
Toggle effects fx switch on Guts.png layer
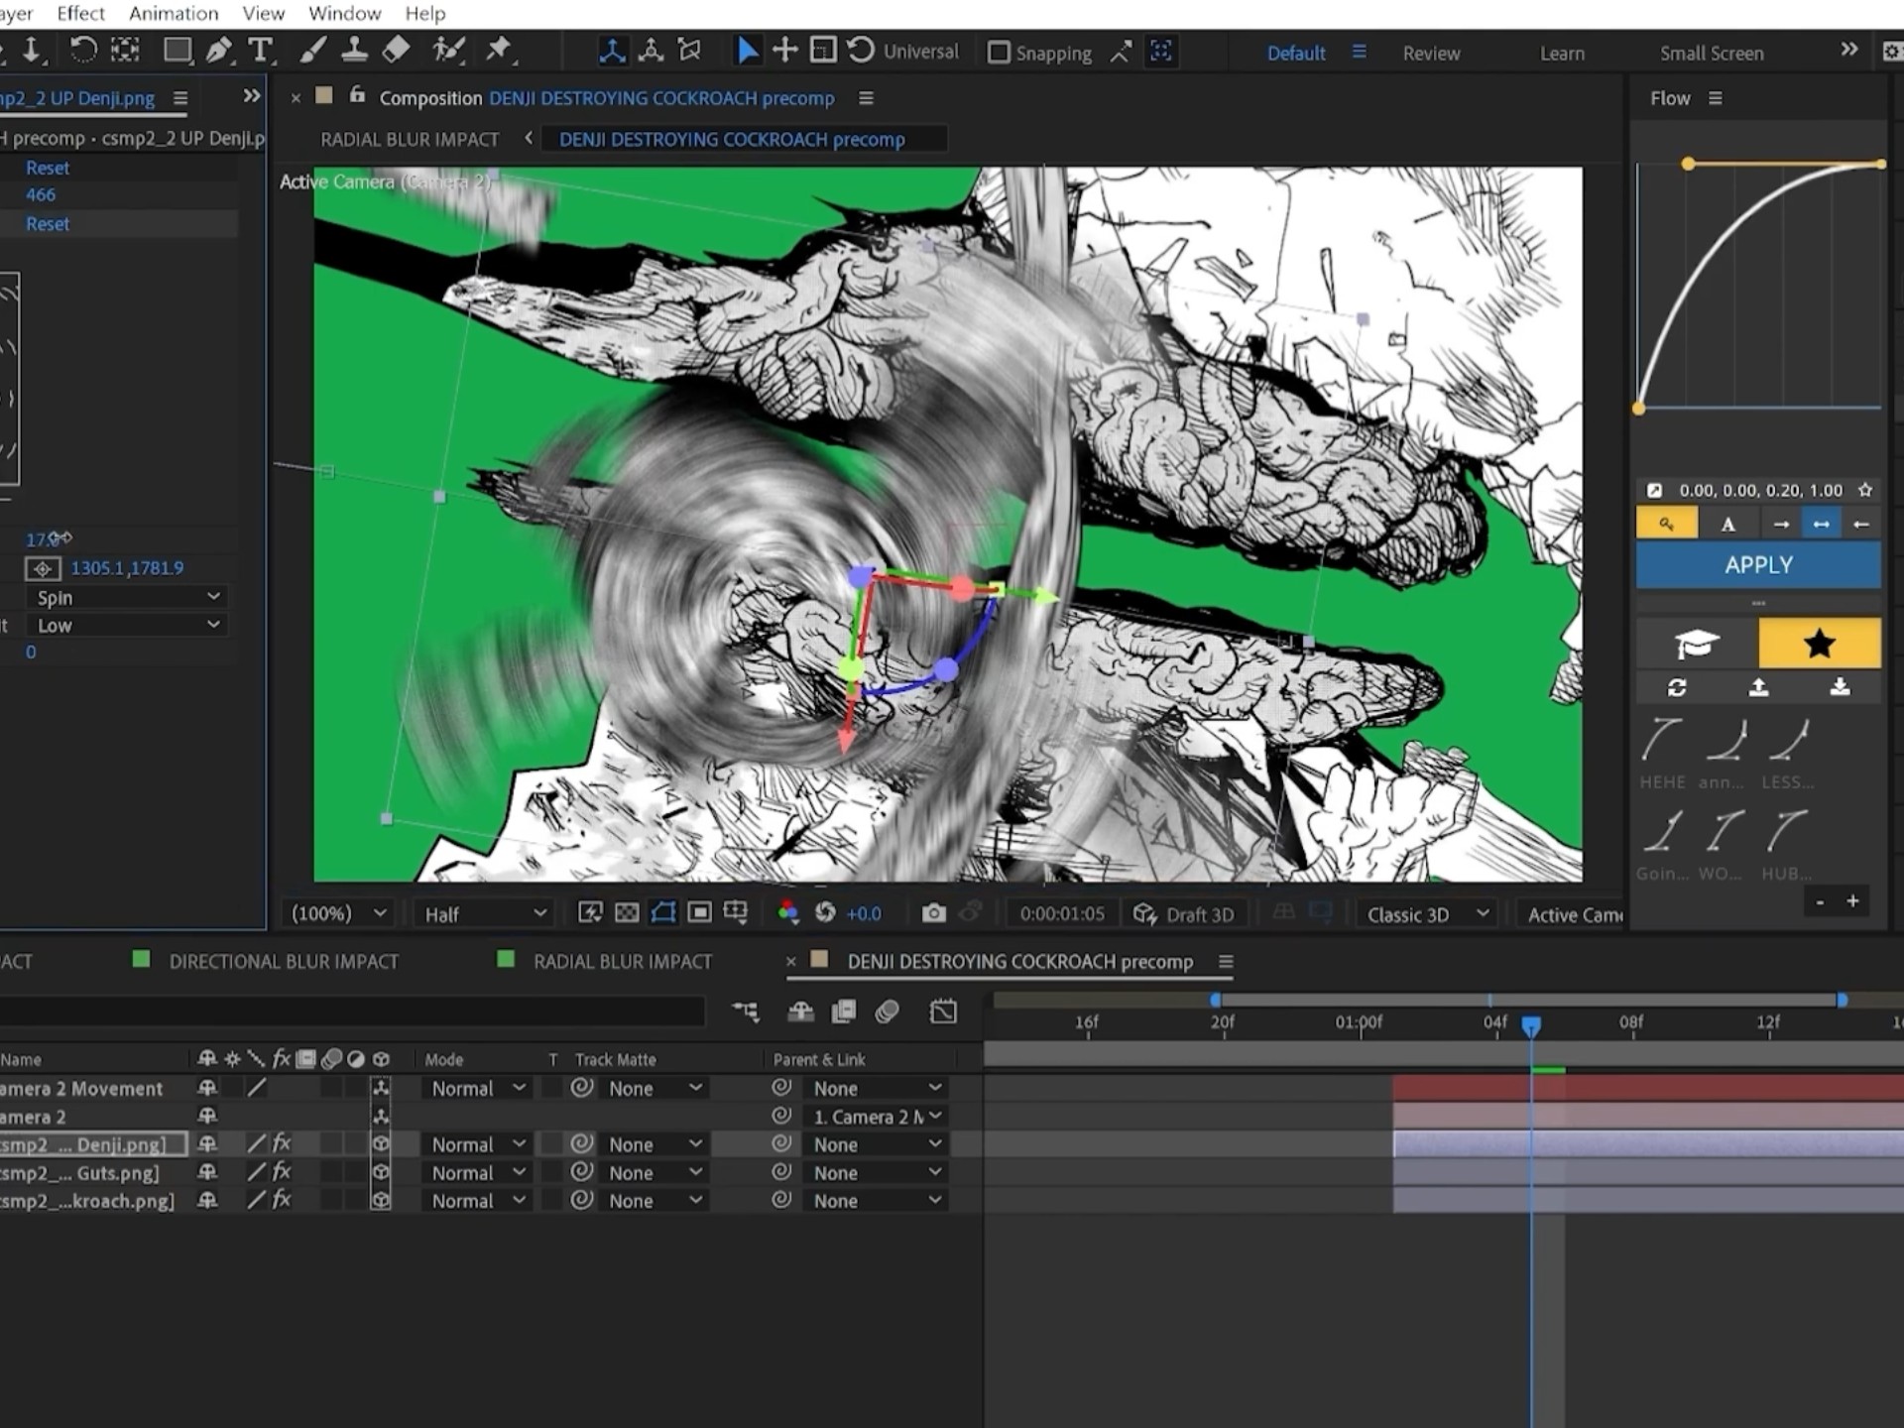[282, 1172]
